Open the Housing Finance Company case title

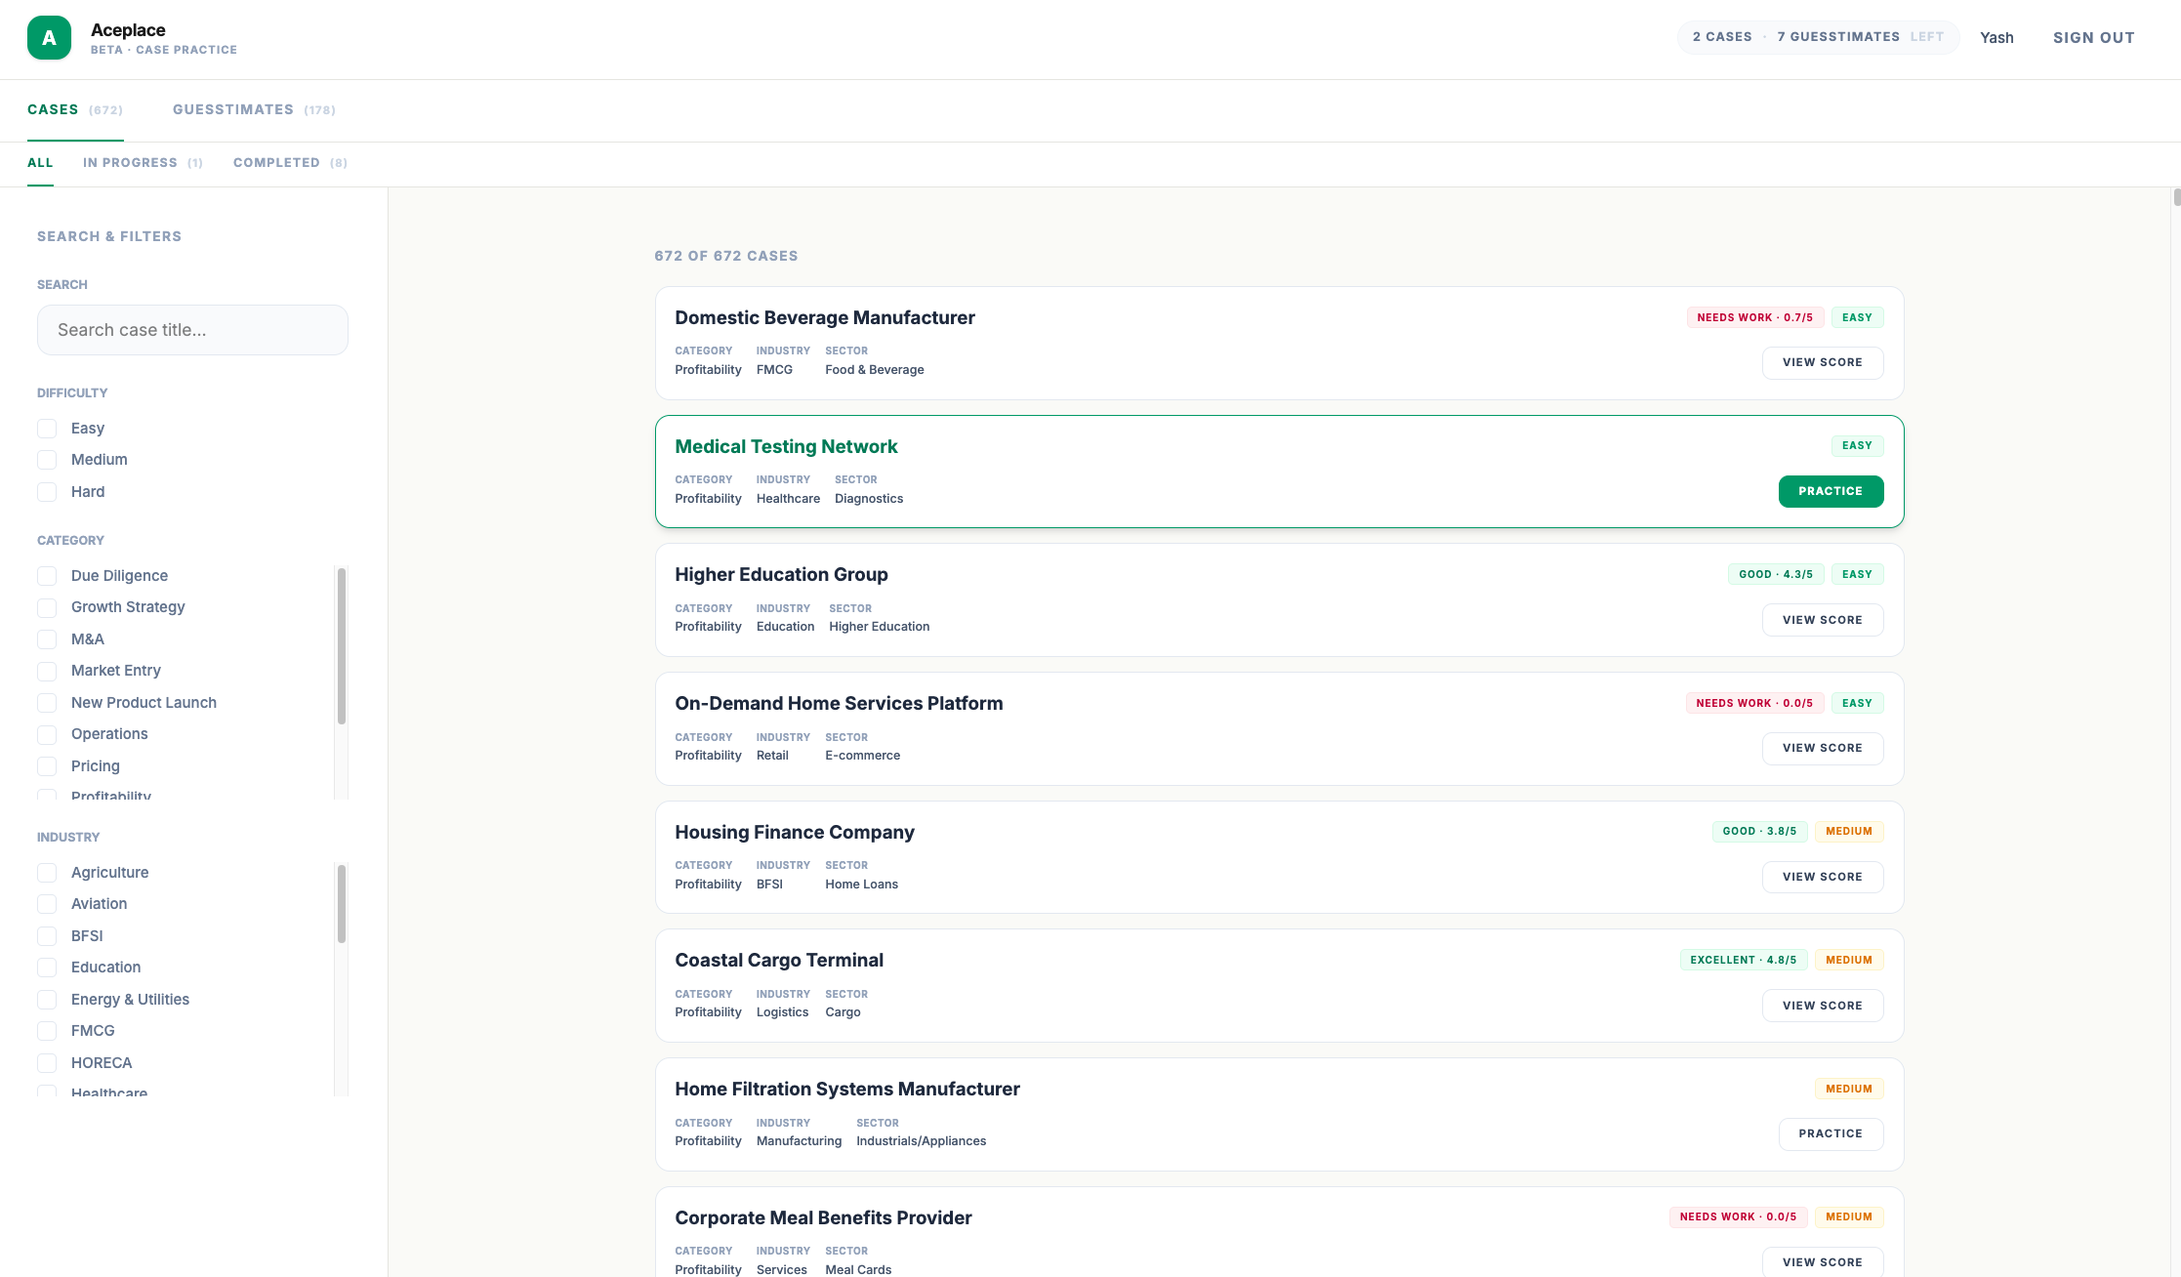pos(795,832)
